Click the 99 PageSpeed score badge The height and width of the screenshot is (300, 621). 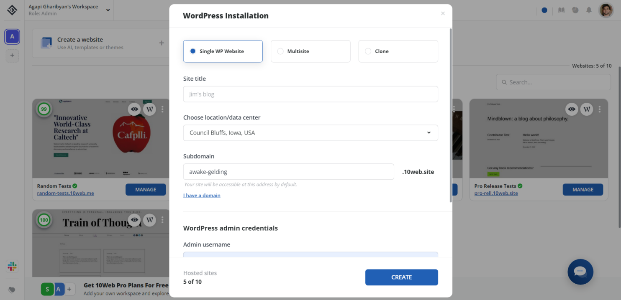point(44,109)
